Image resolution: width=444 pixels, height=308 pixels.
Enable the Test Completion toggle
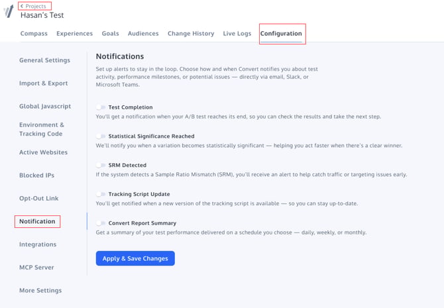click(101, 107)
